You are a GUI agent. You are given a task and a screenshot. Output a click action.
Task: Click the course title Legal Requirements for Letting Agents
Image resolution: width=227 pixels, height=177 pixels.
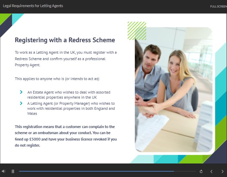33,6
